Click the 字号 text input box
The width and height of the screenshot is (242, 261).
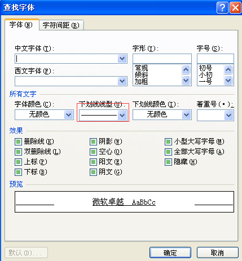215,59
